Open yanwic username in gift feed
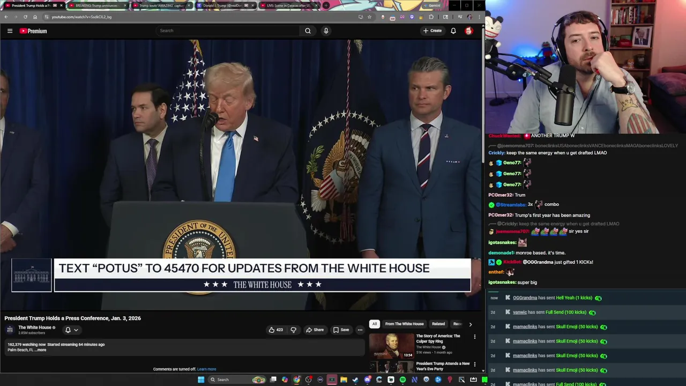Viewport: 686px width, 386px height. click(x=520, y=313)
